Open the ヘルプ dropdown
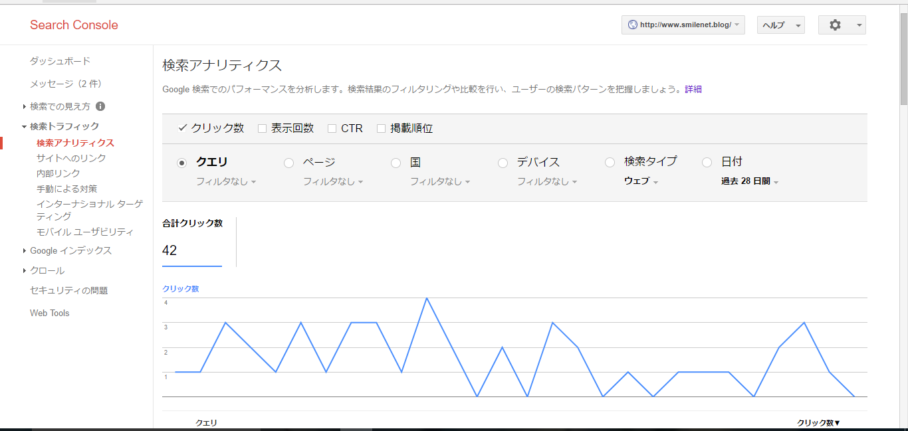Screen dimensions: 908x431 click(781, 25)
